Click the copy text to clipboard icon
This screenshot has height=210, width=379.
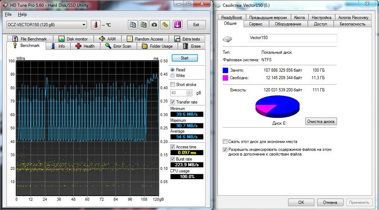(x=133, y=25)
